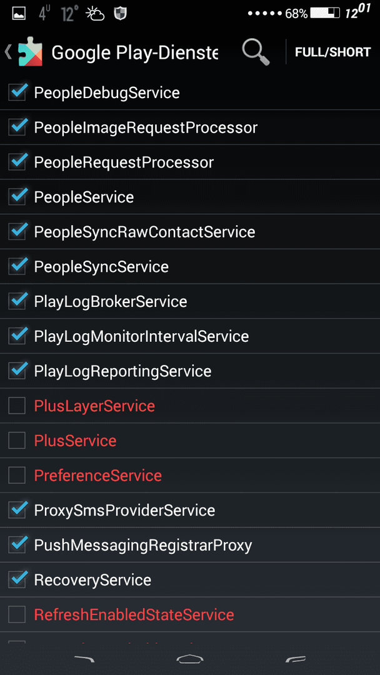Uncheck the PlayLogBrokerService checkbox
The height and width of the screenshot is (675, 380).
tap(17, 301)
